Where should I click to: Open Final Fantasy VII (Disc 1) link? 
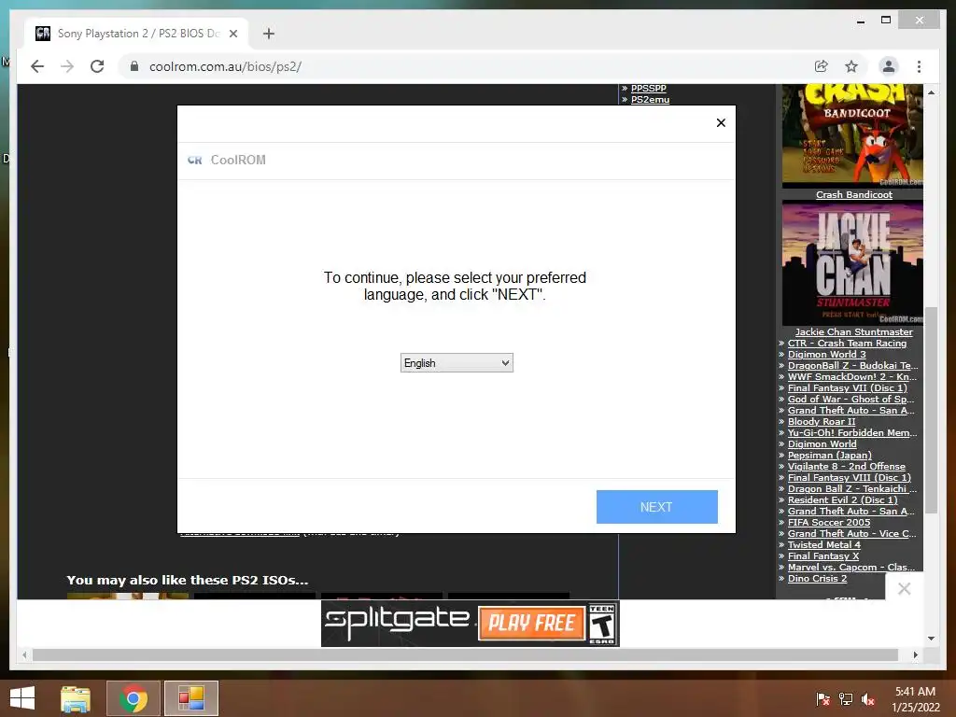(848, 387)
